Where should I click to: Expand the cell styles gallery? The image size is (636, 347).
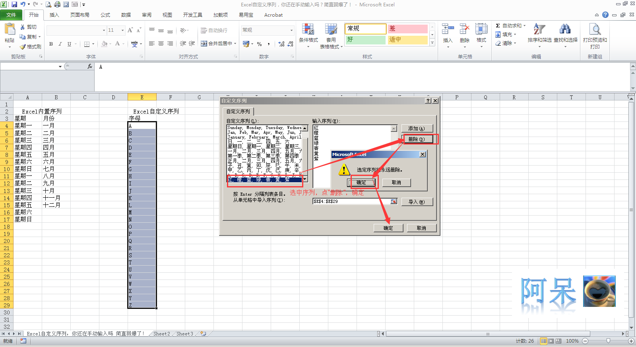432,42
